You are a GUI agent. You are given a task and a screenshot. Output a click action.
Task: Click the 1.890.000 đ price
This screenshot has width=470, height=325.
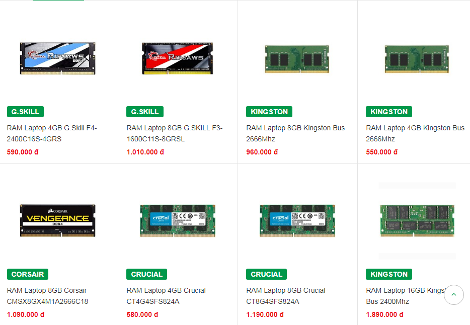tap(384, 314)
